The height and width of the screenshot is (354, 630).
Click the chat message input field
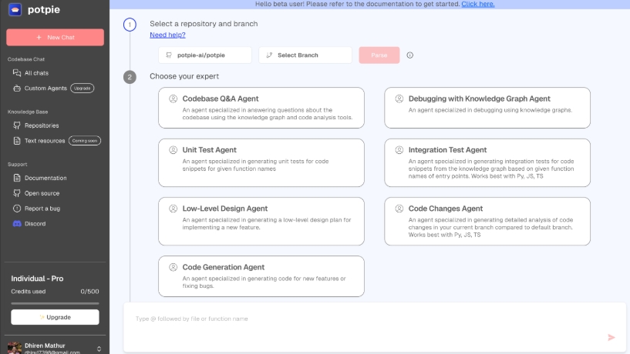[362, 319]
